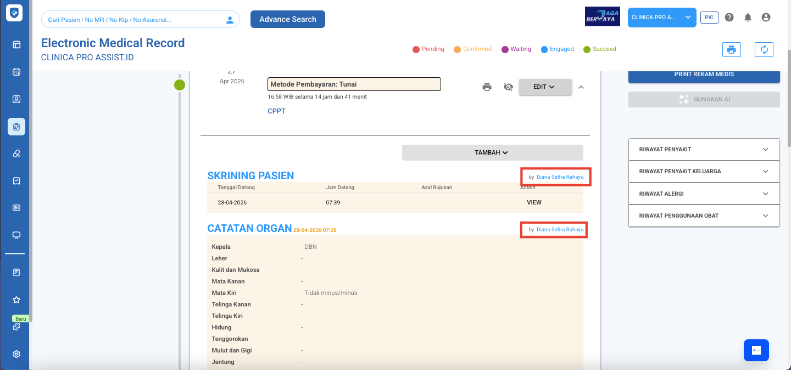Image resolution: width=791 pixels, height=370 pixels.
Task: Click the refresh icon in the page header
Action: [x=764, y=49]
